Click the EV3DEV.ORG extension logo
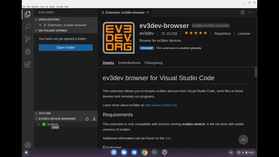 [119, 38]
